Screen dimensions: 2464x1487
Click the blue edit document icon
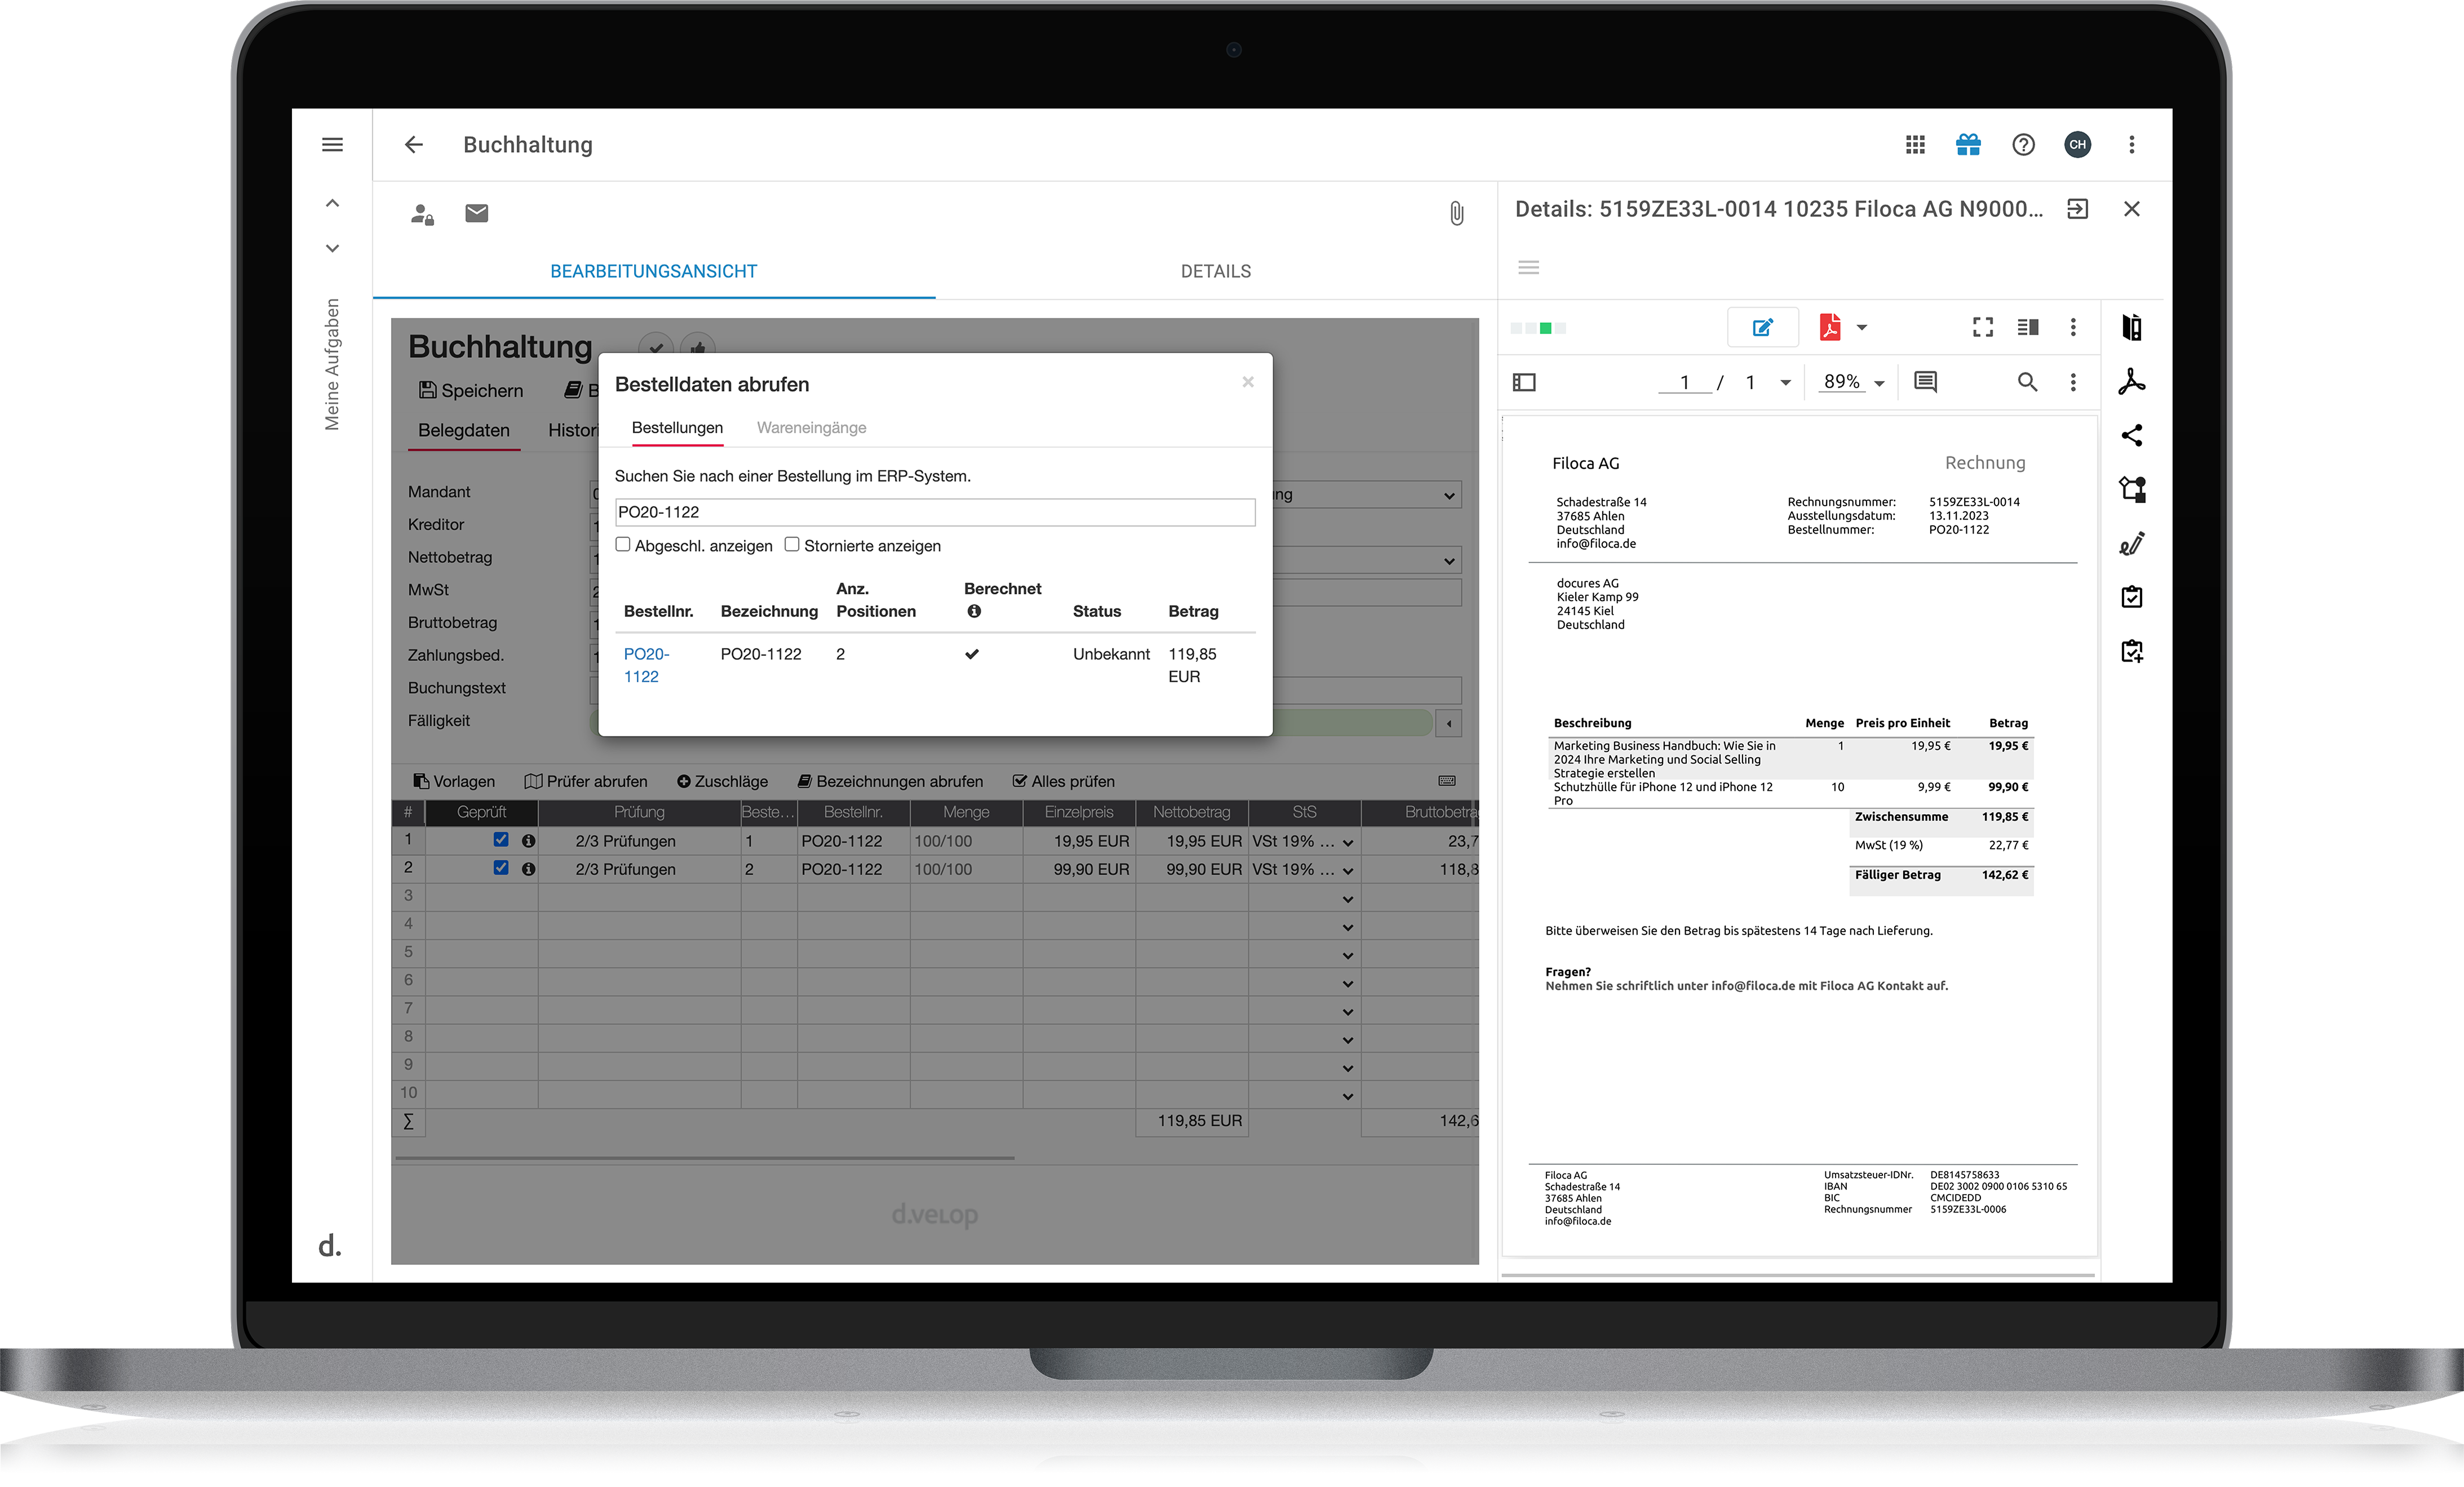point(1762,327)
